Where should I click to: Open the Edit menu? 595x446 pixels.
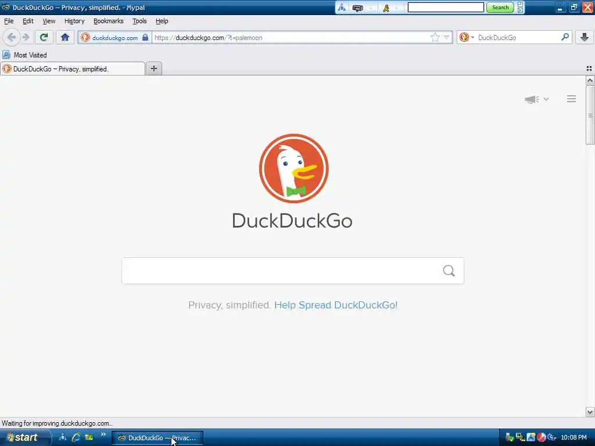tap(28, 21)
